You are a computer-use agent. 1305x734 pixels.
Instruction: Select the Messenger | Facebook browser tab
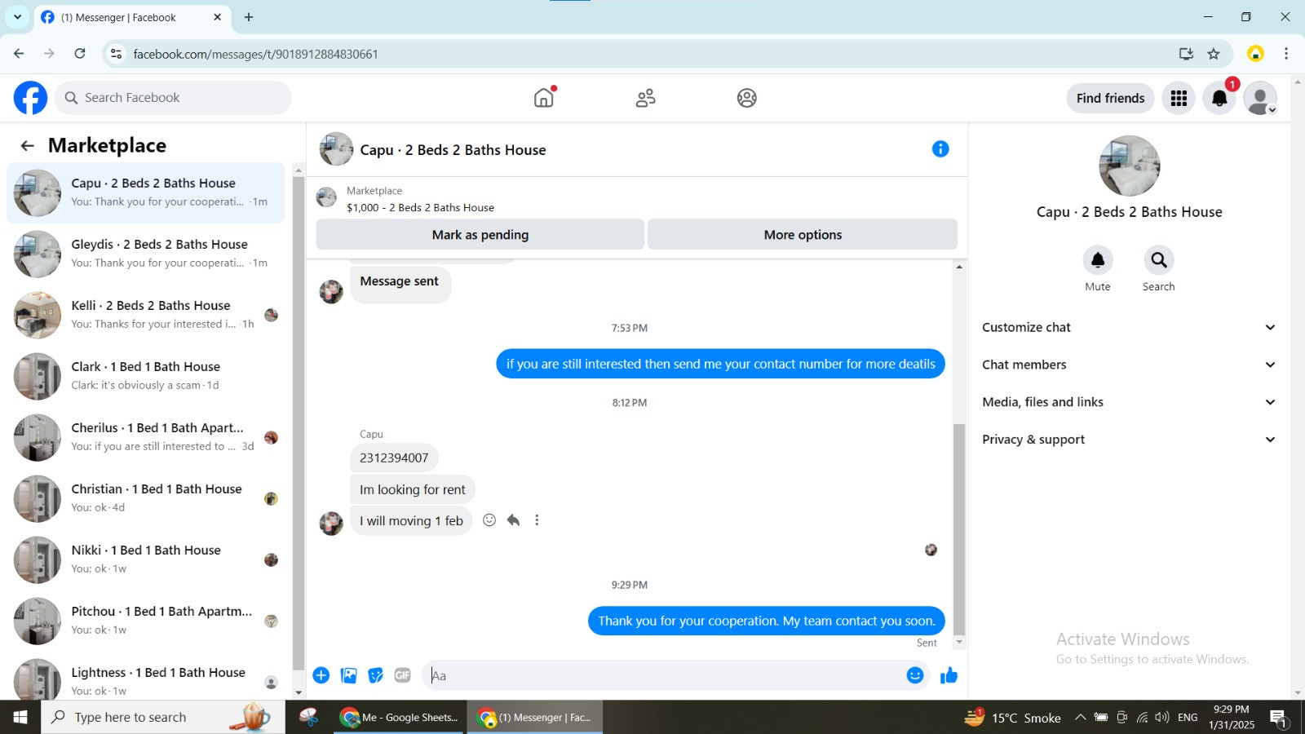(132, 17)
